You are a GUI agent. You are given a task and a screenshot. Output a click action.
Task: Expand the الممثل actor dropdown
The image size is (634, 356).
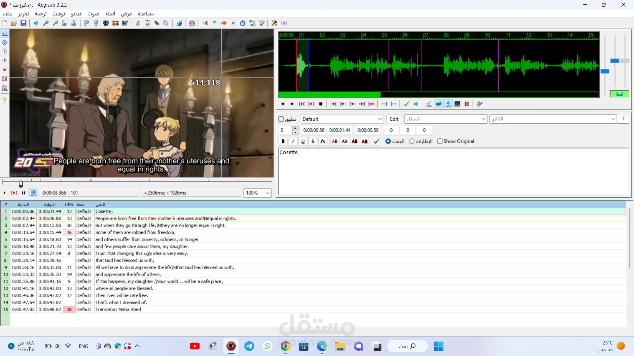[x=483, y=119]
